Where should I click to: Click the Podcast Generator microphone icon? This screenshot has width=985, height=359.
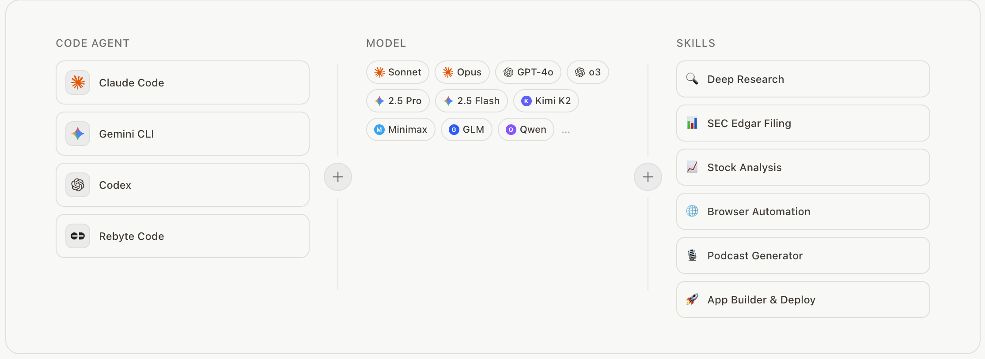coord(692,255)
